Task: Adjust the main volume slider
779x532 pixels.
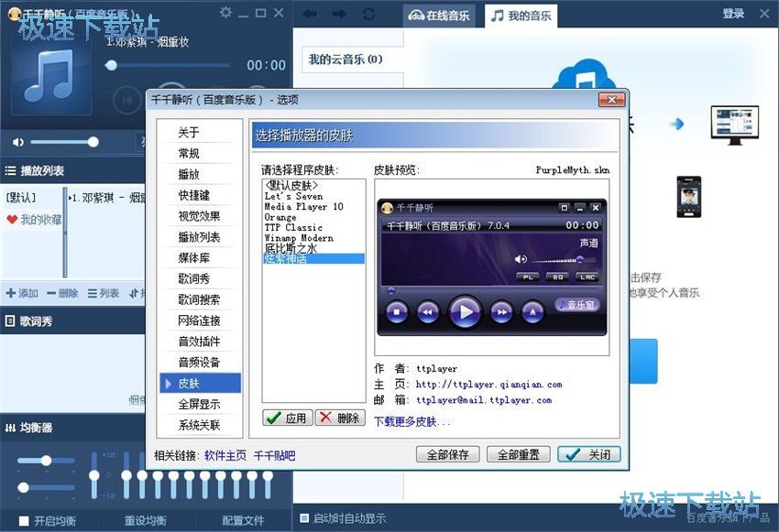Action: (x=64, y=143)
